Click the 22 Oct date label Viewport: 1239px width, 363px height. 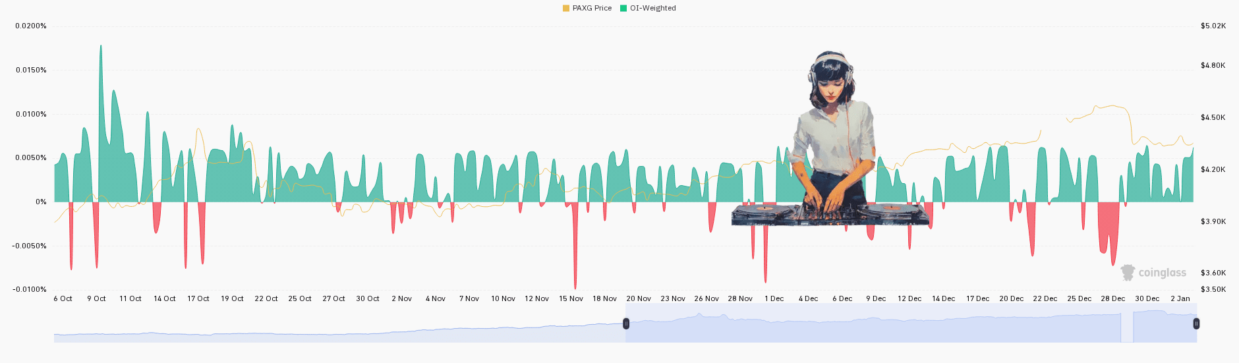[x=266, y=298]
